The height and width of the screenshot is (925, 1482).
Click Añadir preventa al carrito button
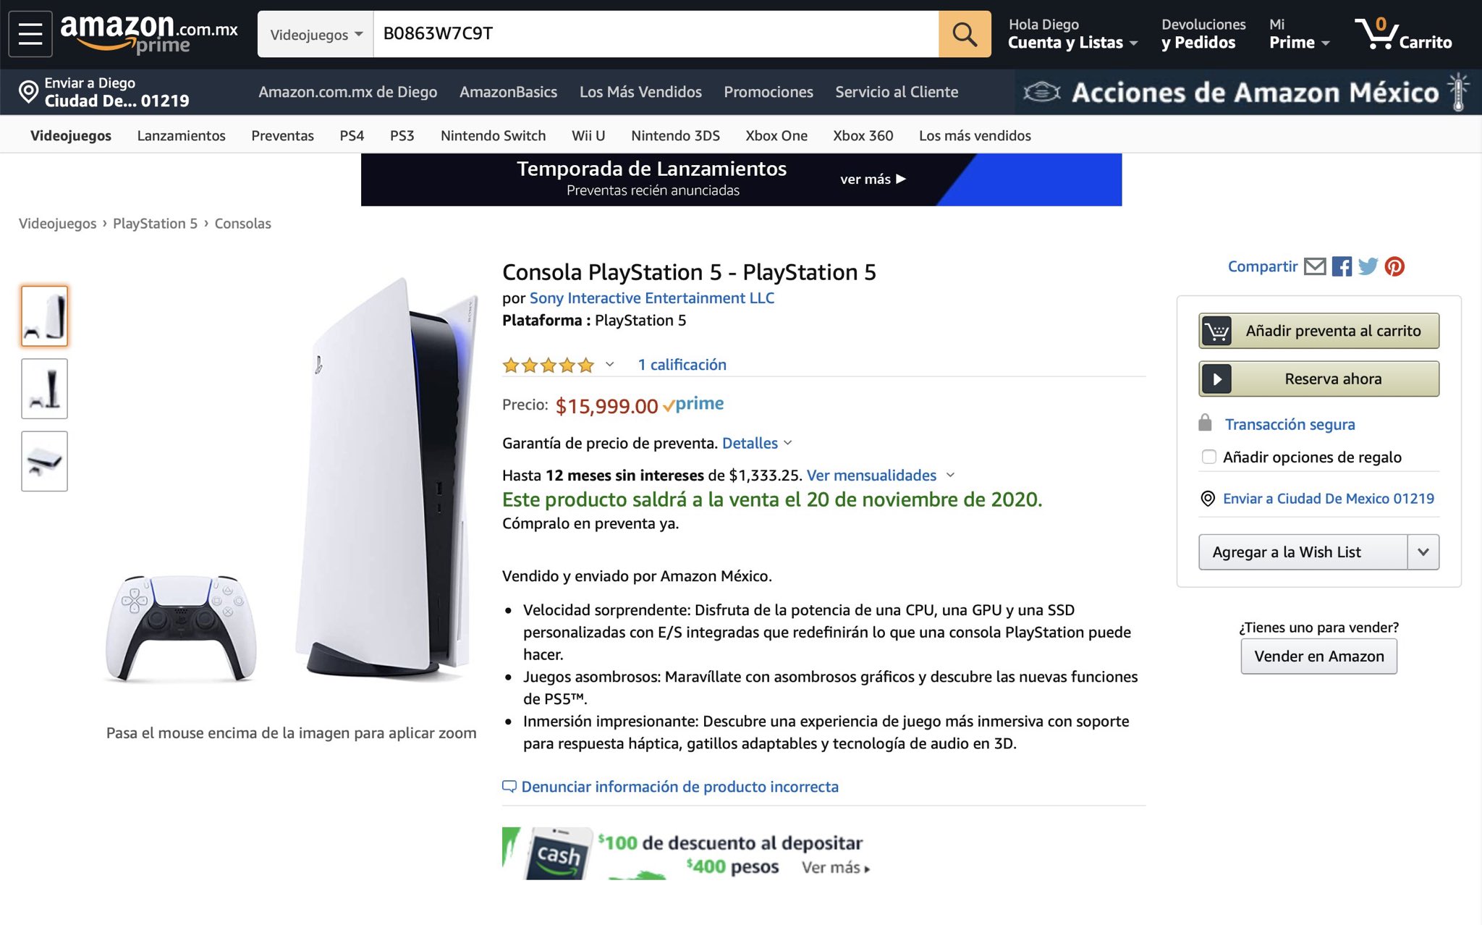point(1318,331)
